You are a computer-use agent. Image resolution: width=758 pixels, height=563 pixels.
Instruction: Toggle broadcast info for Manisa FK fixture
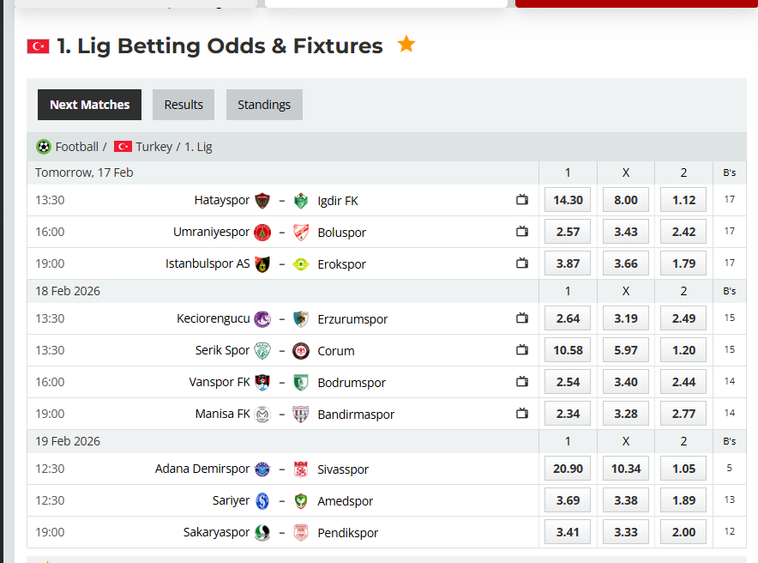pos(522,413)
